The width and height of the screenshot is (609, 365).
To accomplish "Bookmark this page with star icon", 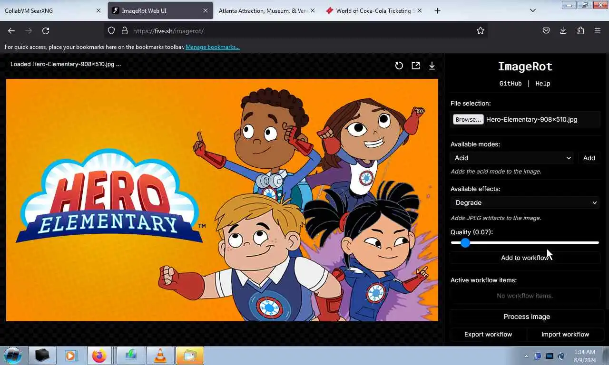I will pyautogui.click(x=481, y=30).
